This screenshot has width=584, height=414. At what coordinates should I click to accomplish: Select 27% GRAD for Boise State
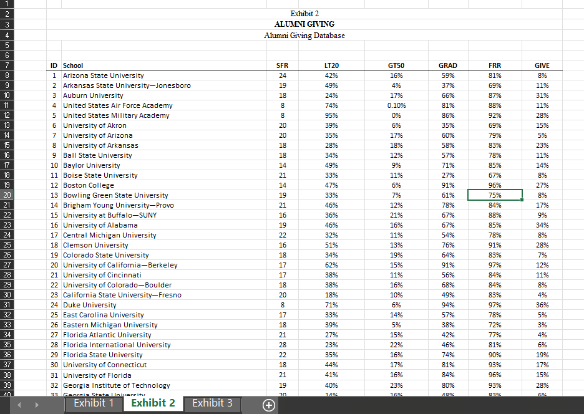point(448,175)
